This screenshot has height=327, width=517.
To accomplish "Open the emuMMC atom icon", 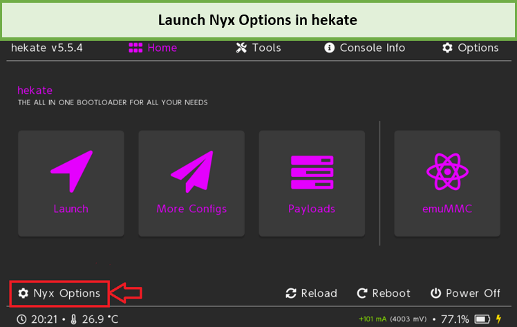I will (x=447, y=171).
